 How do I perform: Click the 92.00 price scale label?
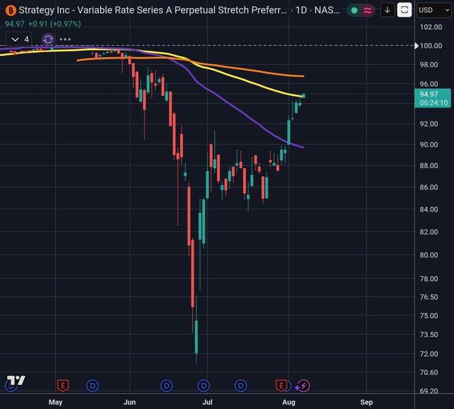(429, 124)
